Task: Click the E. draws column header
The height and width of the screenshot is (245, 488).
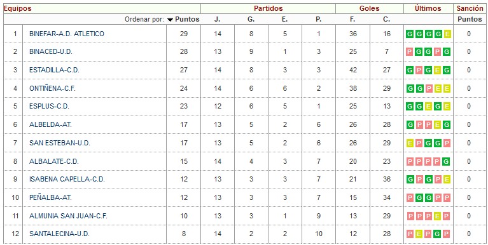Action: (285, 19)
